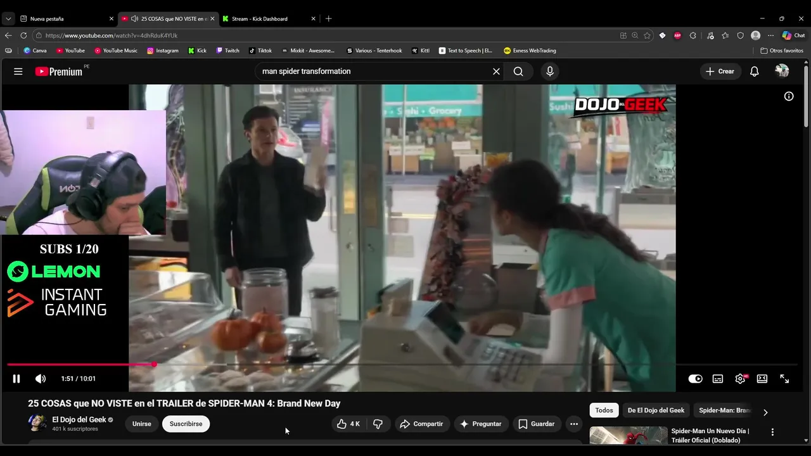Screen dimensions: 811x456
Task: Click the red playhead scrubber dot
Action: tap(154, 365)
